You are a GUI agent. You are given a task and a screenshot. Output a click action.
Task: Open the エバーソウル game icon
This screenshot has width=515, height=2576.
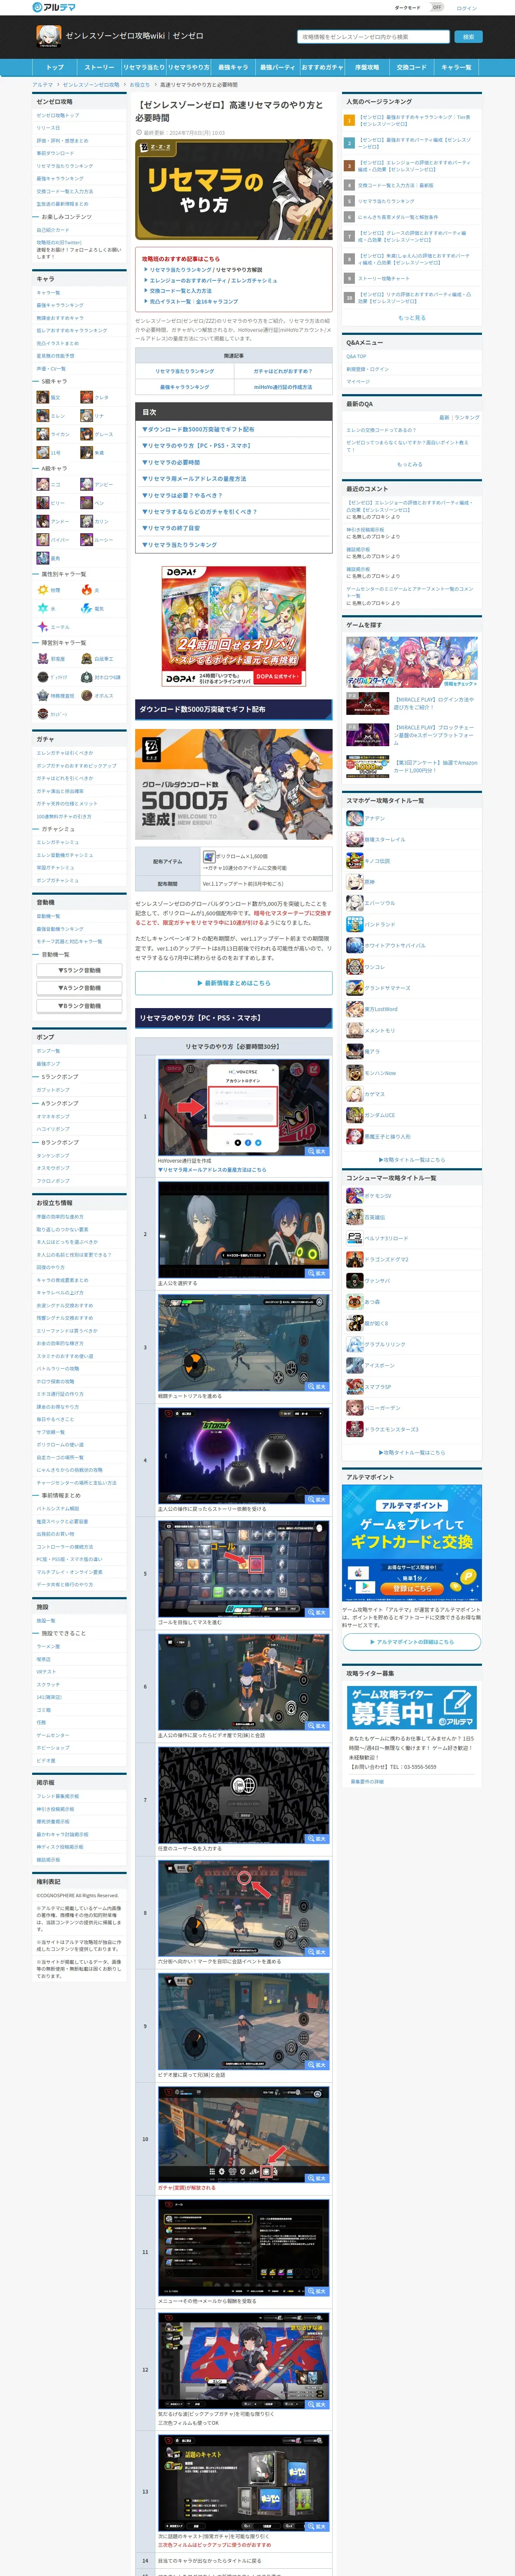coord(354,903)
